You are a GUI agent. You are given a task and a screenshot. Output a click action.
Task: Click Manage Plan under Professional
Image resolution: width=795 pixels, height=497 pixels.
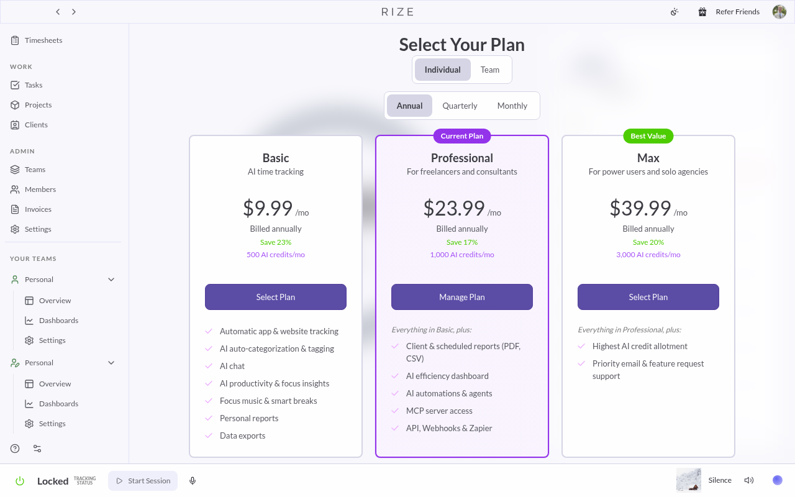462,297
